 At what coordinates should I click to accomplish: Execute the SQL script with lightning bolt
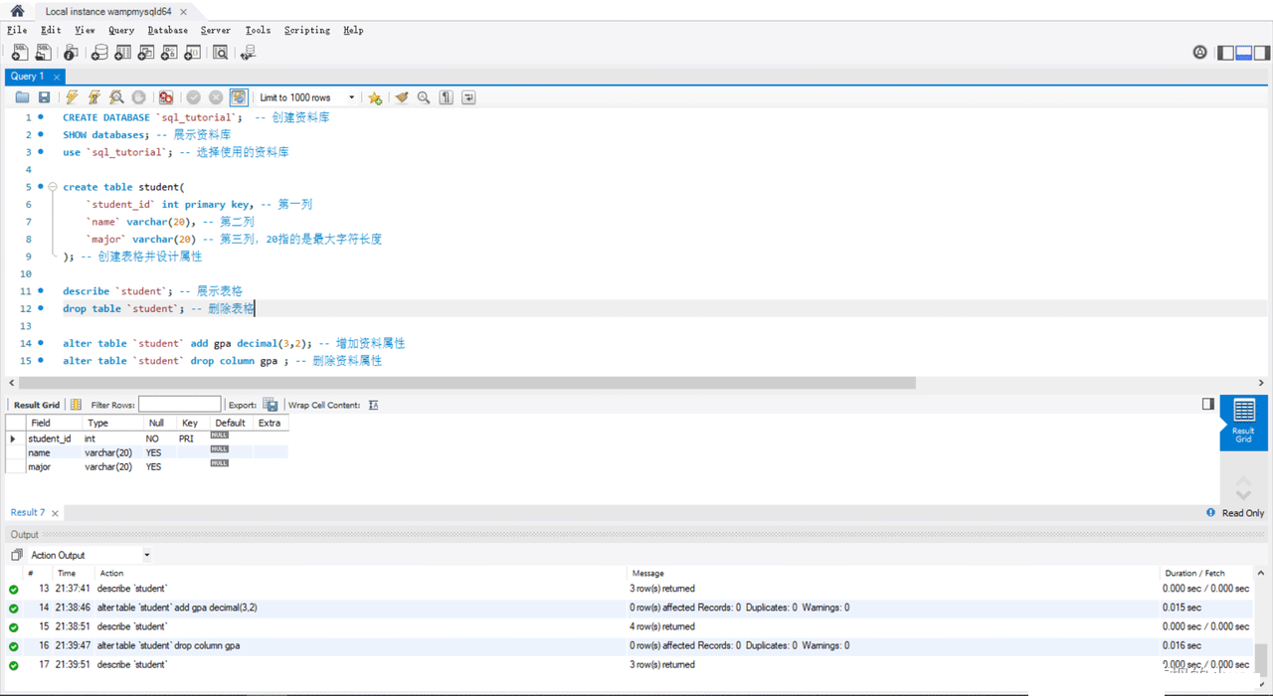click(x=71, y=96)
